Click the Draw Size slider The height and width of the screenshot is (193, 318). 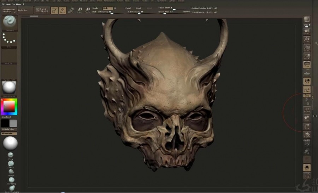click(x=170, y=12)
